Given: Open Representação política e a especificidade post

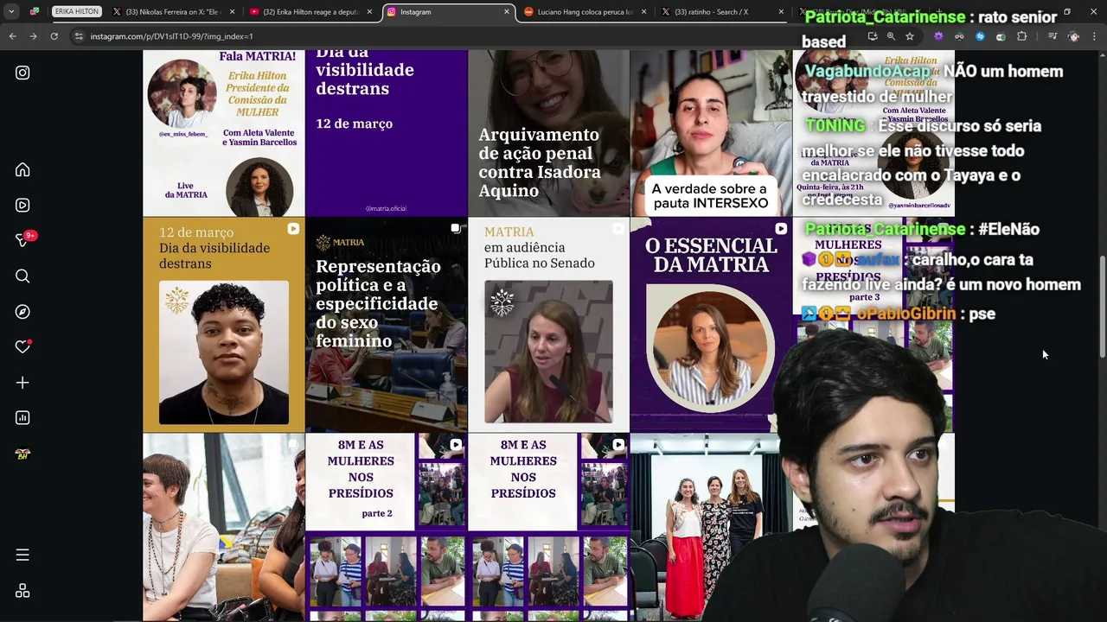Looking at the screenshot, I should click(387, 325).
